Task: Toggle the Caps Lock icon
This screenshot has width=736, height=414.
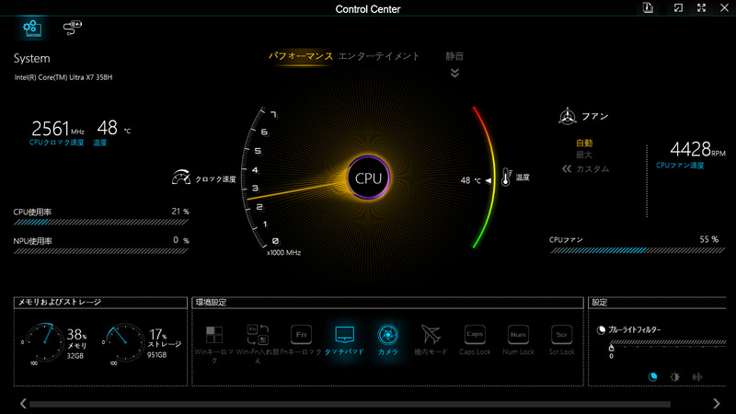Action: 475,335
